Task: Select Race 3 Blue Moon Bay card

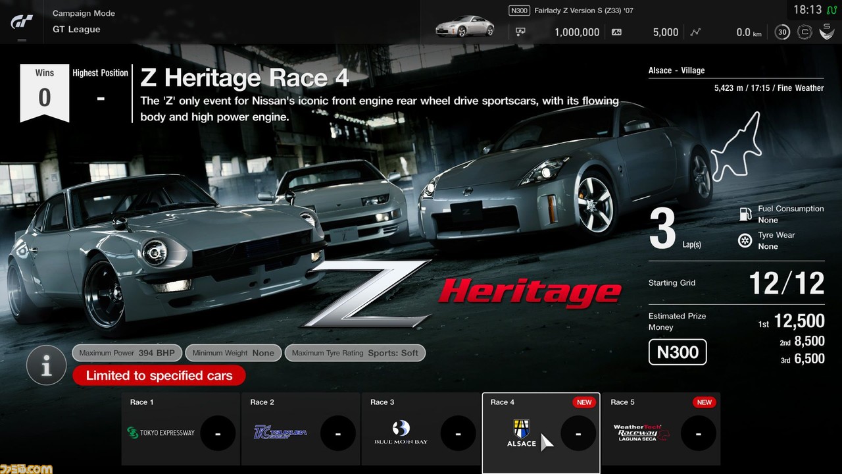Action: tap(421, 429)
